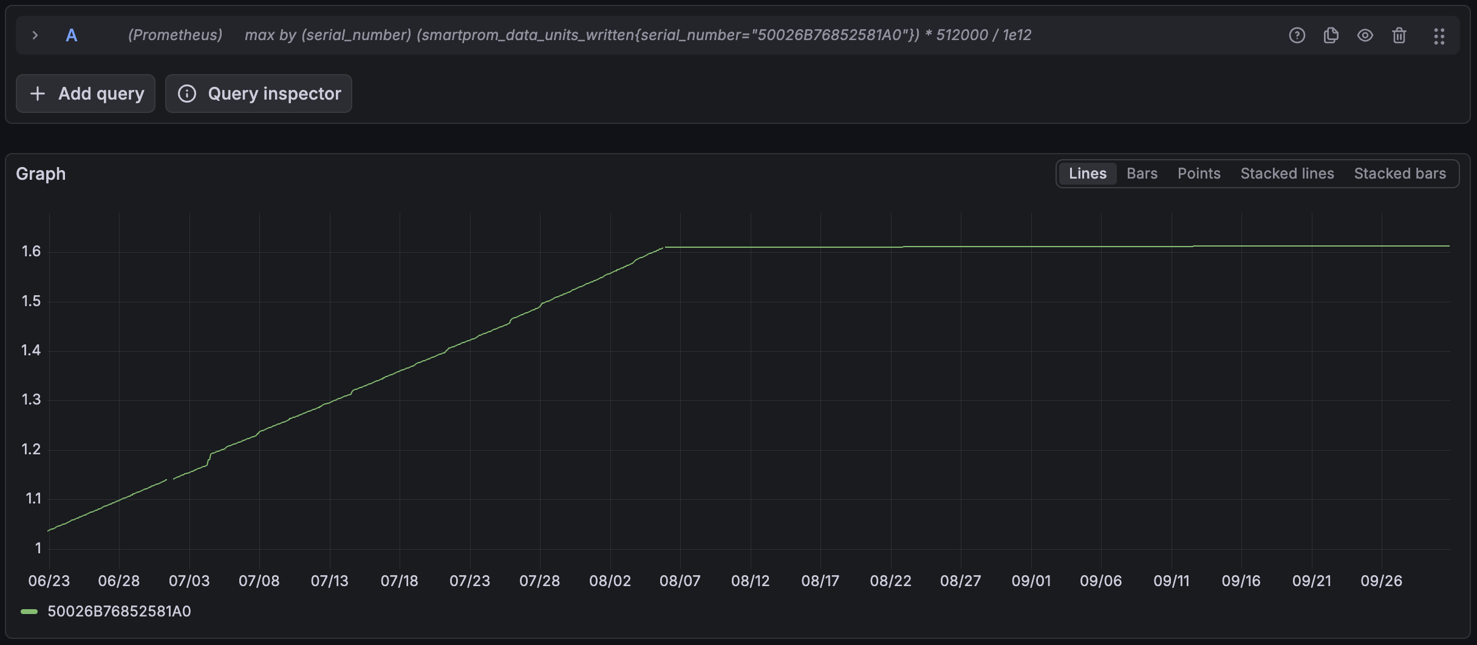Select the Lines graph style

pyautogui.click(x=1087, y=174)
